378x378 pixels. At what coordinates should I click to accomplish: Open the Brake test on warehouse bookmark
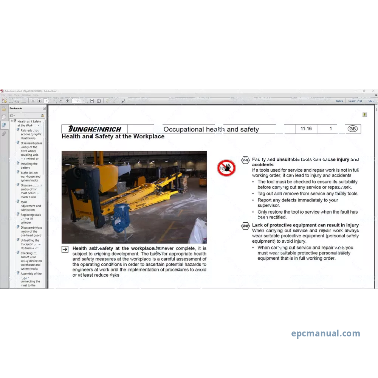30,177
